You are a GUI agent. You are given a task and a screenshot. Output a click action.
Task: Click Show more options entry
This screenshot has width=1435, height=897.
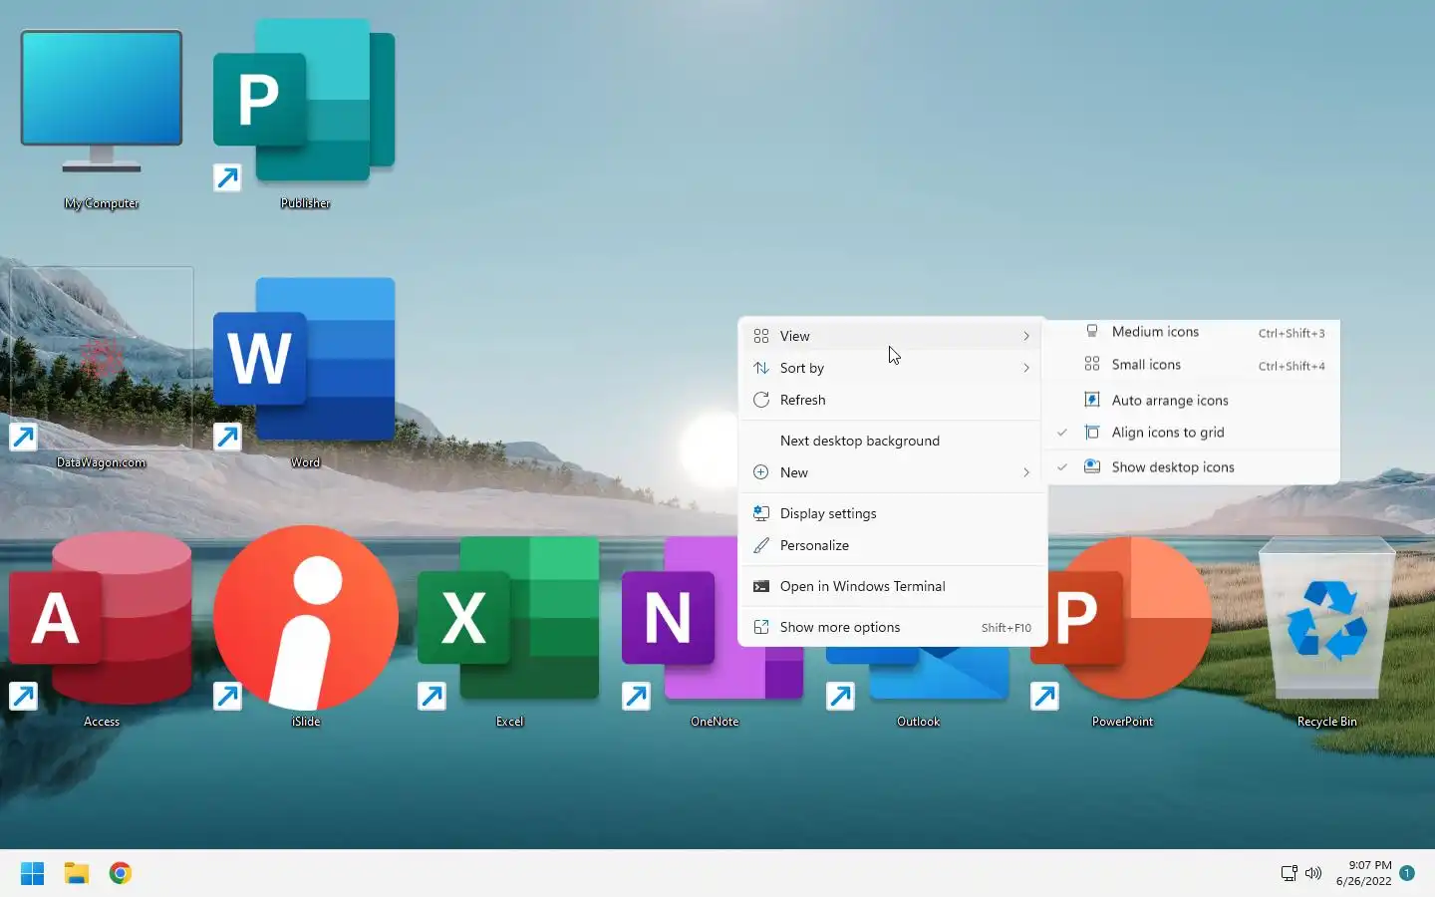tap(893, 627)
